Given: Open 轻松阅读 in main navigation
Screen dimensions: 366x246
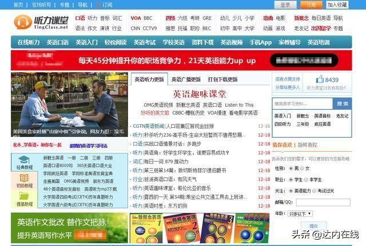Looking at the screenshot, I should click(116, 42).
